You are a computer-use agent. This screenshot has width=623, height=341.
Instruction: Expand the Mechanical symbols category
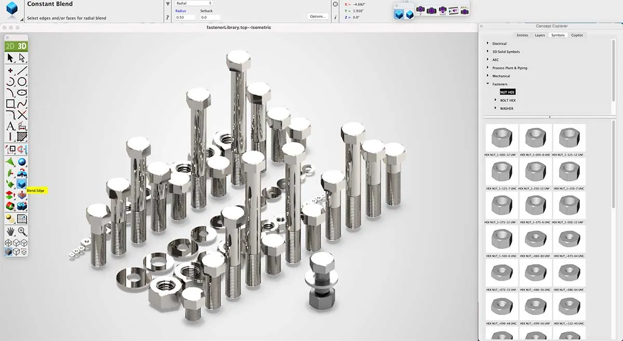point(487,76)
